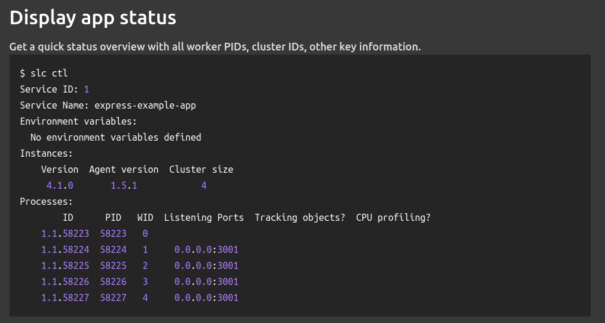Click the PID value 58227

(113, 297)
